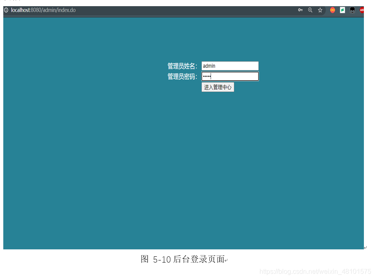
Task: Click the figure caption 图 5-10 后台登录页面
Action: (183, 259)
